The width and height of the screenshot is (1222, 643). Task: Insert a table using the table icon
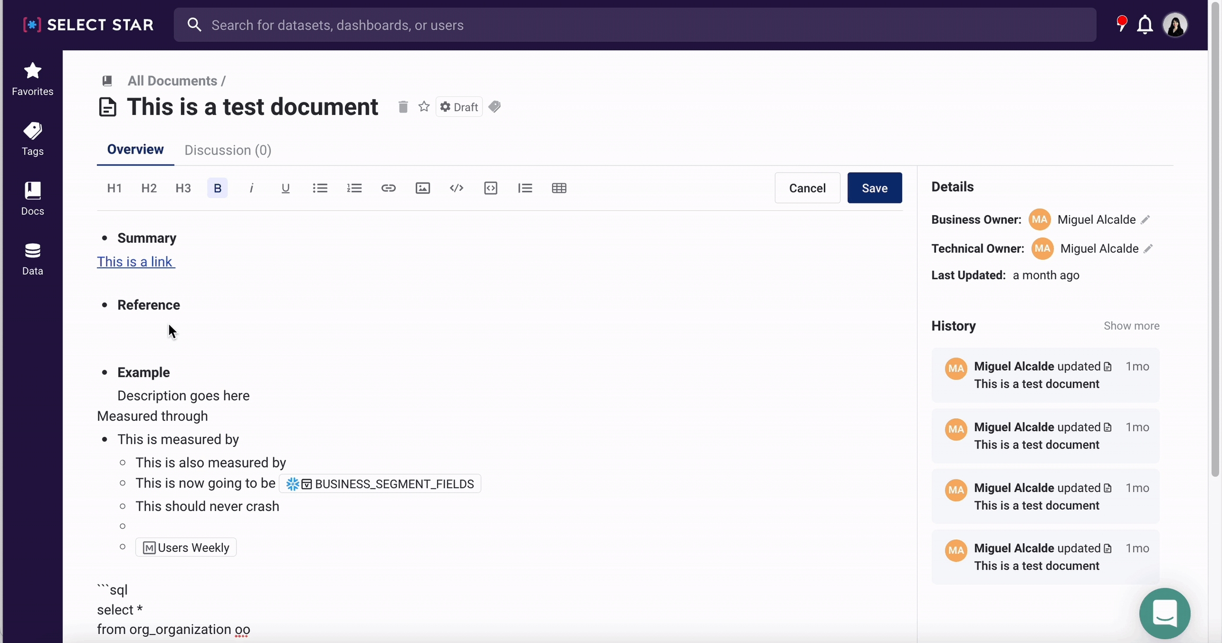[x=559, y=188]
